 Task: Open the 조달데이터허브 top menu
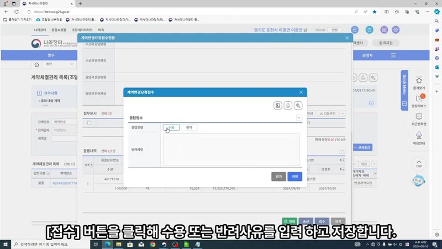(82, 30)
